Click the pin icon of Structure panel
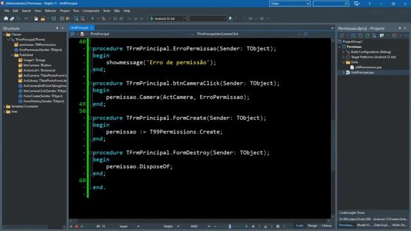This screenshot has width=411, height=231. coord(57,28)
